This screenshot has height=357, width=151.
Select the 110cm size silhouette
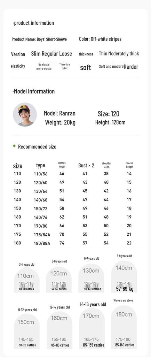point(26,280)
